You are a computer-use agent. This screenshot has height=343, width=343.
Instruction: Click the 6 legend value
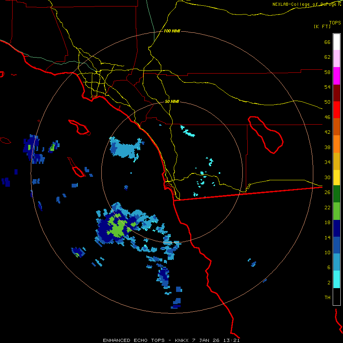(x=329, y=267)
